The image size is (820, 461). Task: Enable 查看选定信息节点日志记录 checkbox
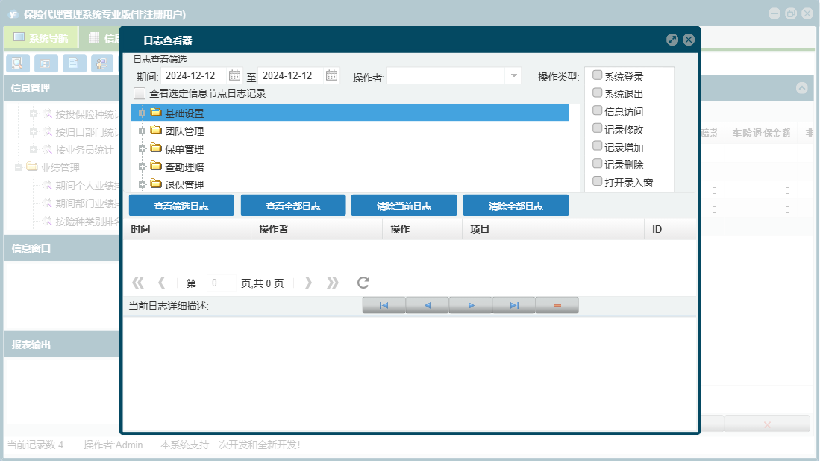[x=140, y=93]
